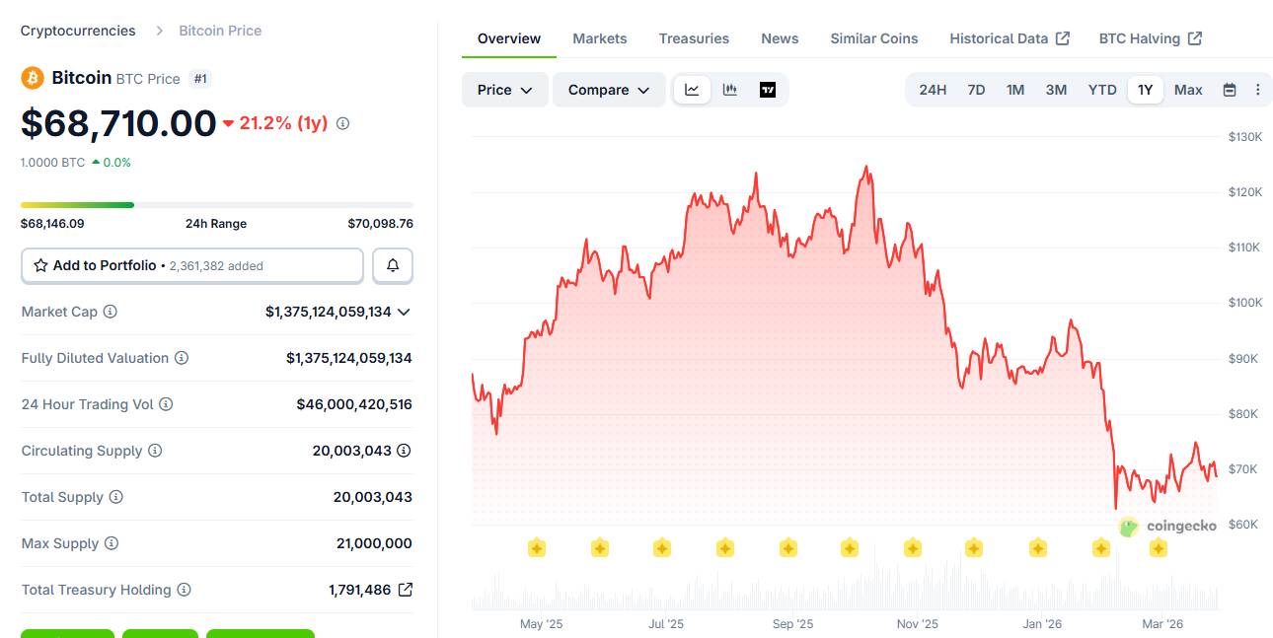This screenshot has height=638, width=1273.
Task: Go to Cryptocurrencies breadcrumb link
Action: tap(78, 31)
